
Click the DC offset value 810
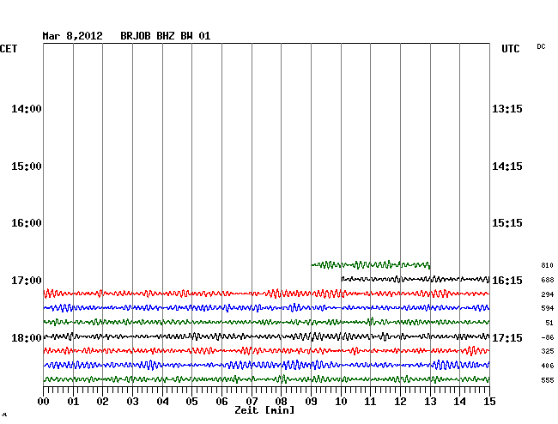tap(548, 265)
